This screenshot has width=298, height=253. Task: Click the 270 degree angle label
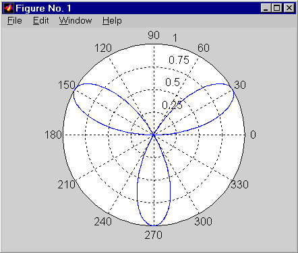[153, 235]
